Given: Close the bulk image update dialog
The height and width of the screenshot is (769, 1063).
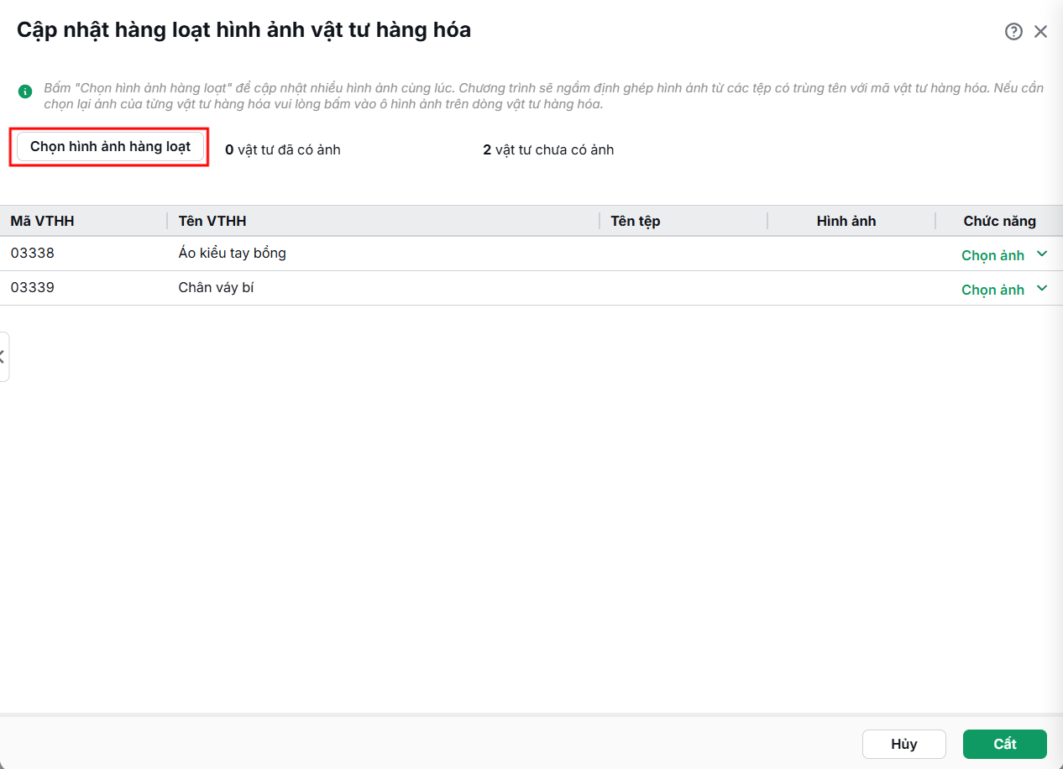Looking at the screenshot, I should pos(1041,32).
